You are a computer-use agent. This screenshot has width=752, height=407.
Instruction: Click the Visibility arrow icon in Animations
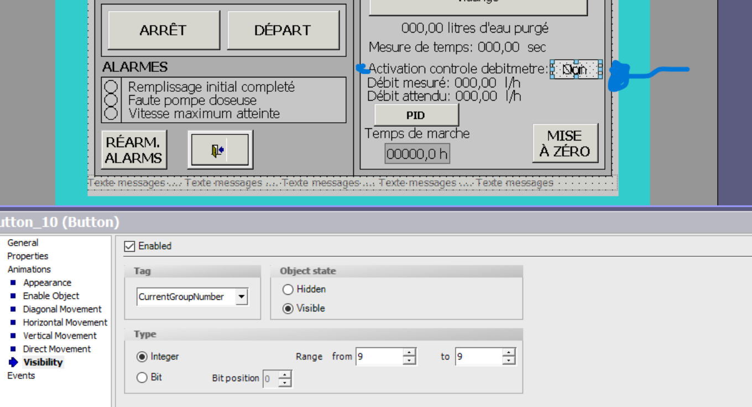pyautogui.click(x=14, y=363)
